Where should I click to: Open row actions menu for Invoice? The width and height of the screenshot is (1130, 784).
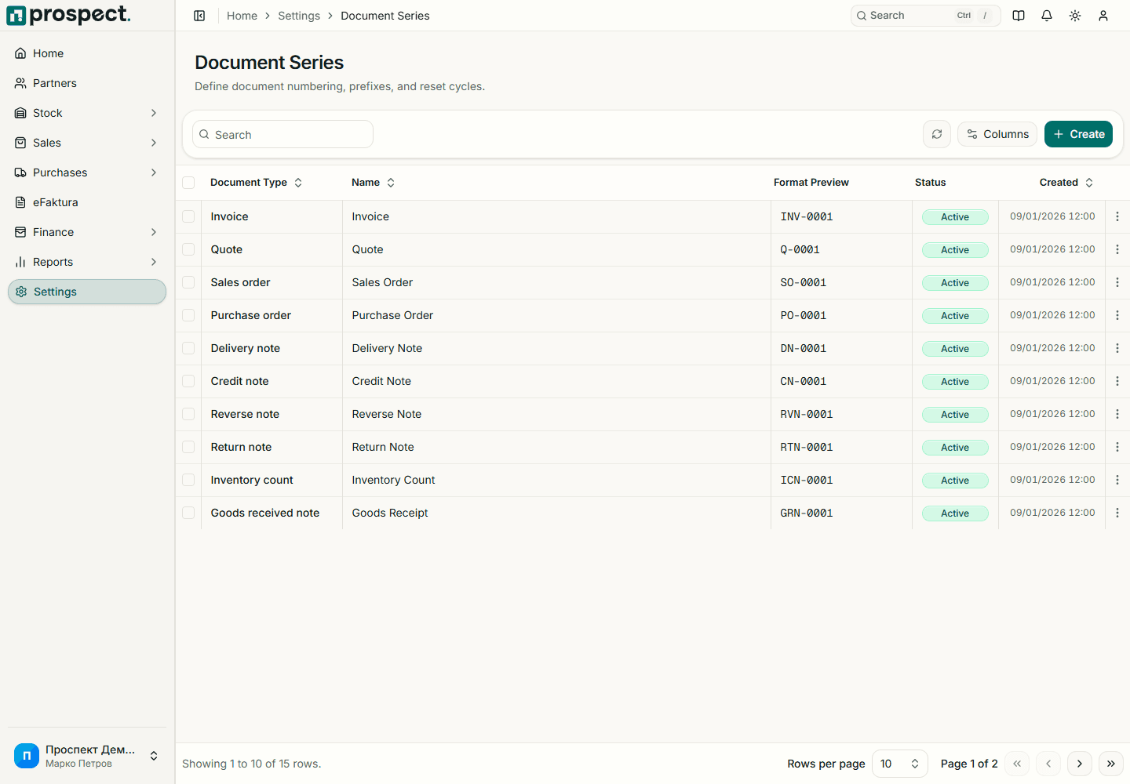1117,216
